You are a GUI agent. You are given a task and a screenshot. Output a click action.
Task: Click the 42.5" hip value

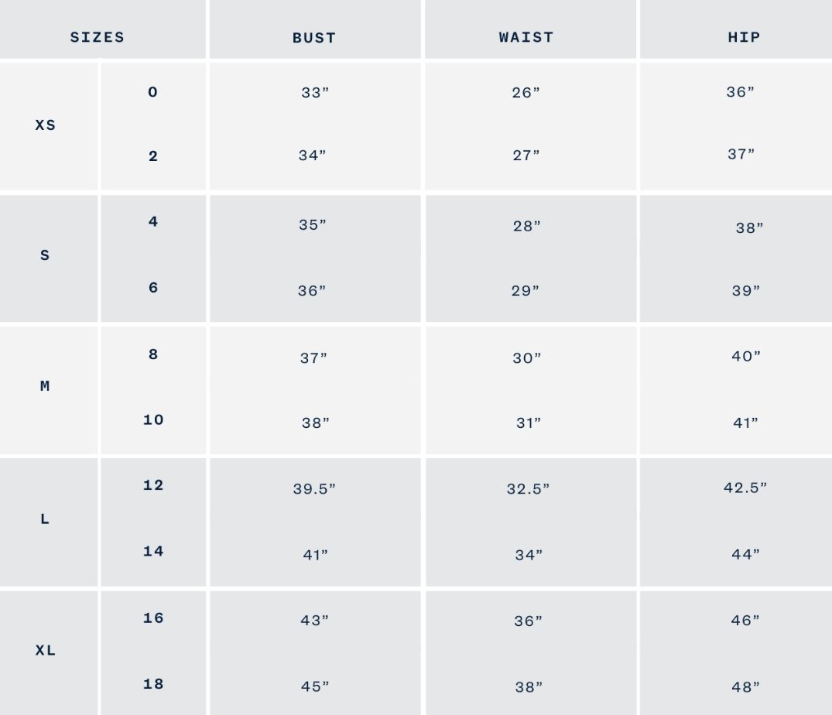coord(745,487)
